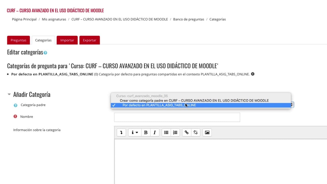Open the gear settings for default category
Screen dimensions: 327x184
click(x=253, y=74)
